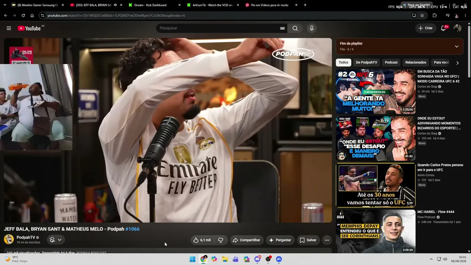Reload the current page
471x265 pixels.
click(x=23, y=15)
